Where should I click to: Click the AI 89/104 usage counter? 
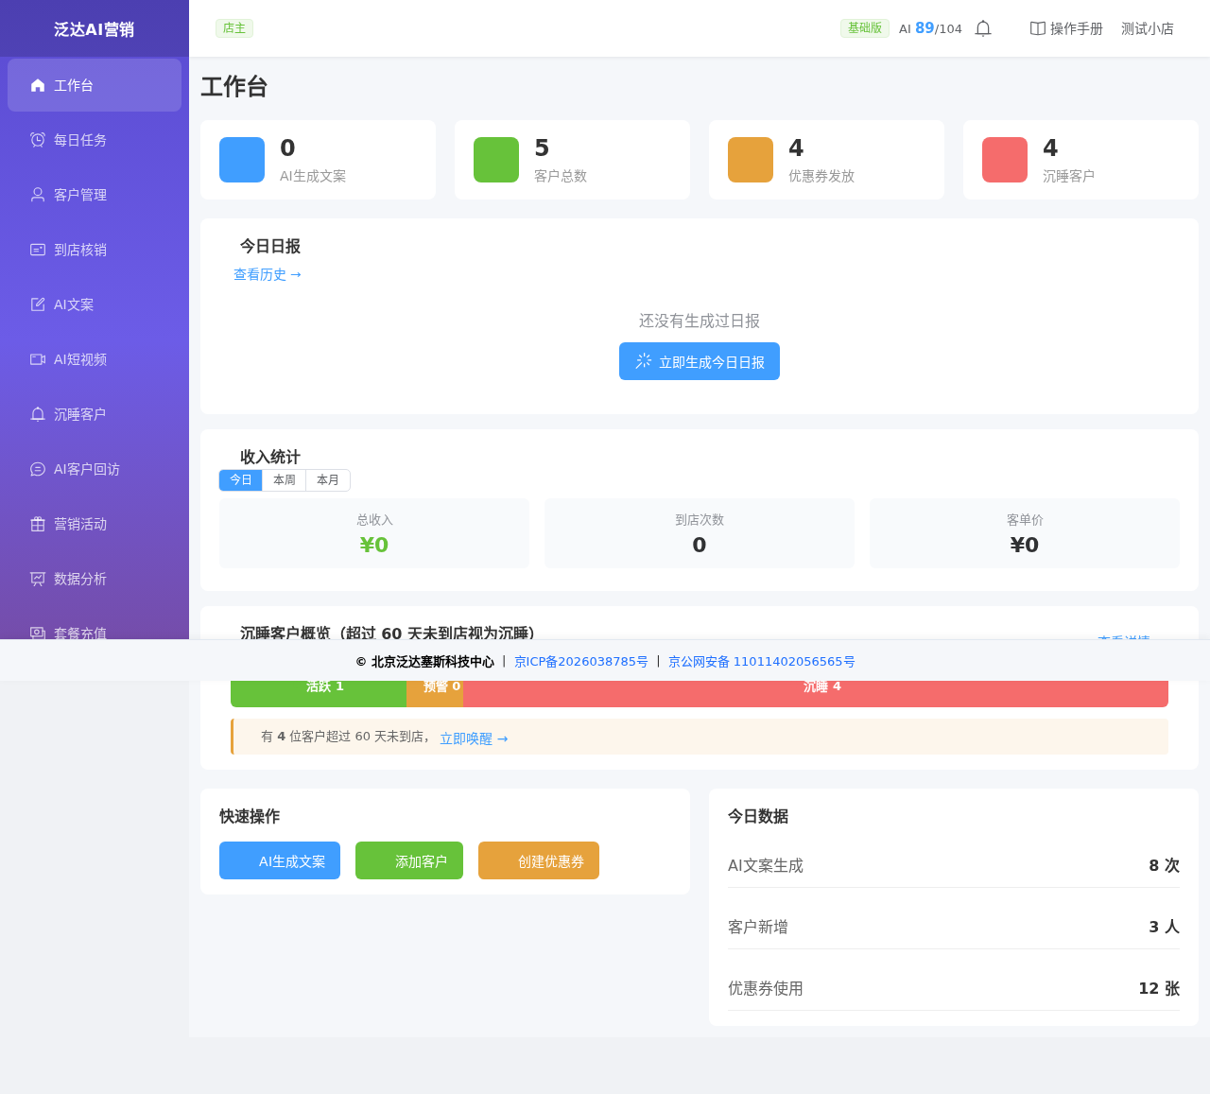(x=930, y=28)
